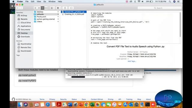Open the Action gear dropdown menu
Screen dimensions: 192x108
coord(59,8)
